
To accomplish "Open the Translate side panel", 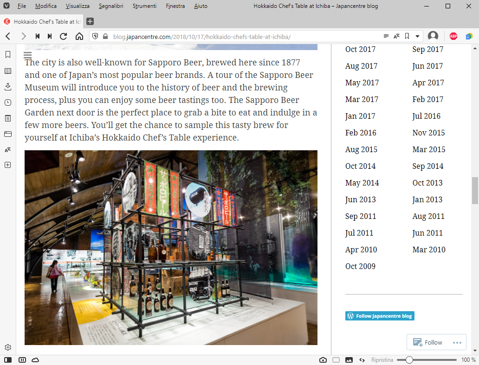I will pos(8,149).
